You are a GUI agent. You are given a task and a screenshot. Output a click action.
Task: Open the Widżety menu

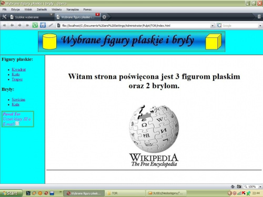(57, 9)
